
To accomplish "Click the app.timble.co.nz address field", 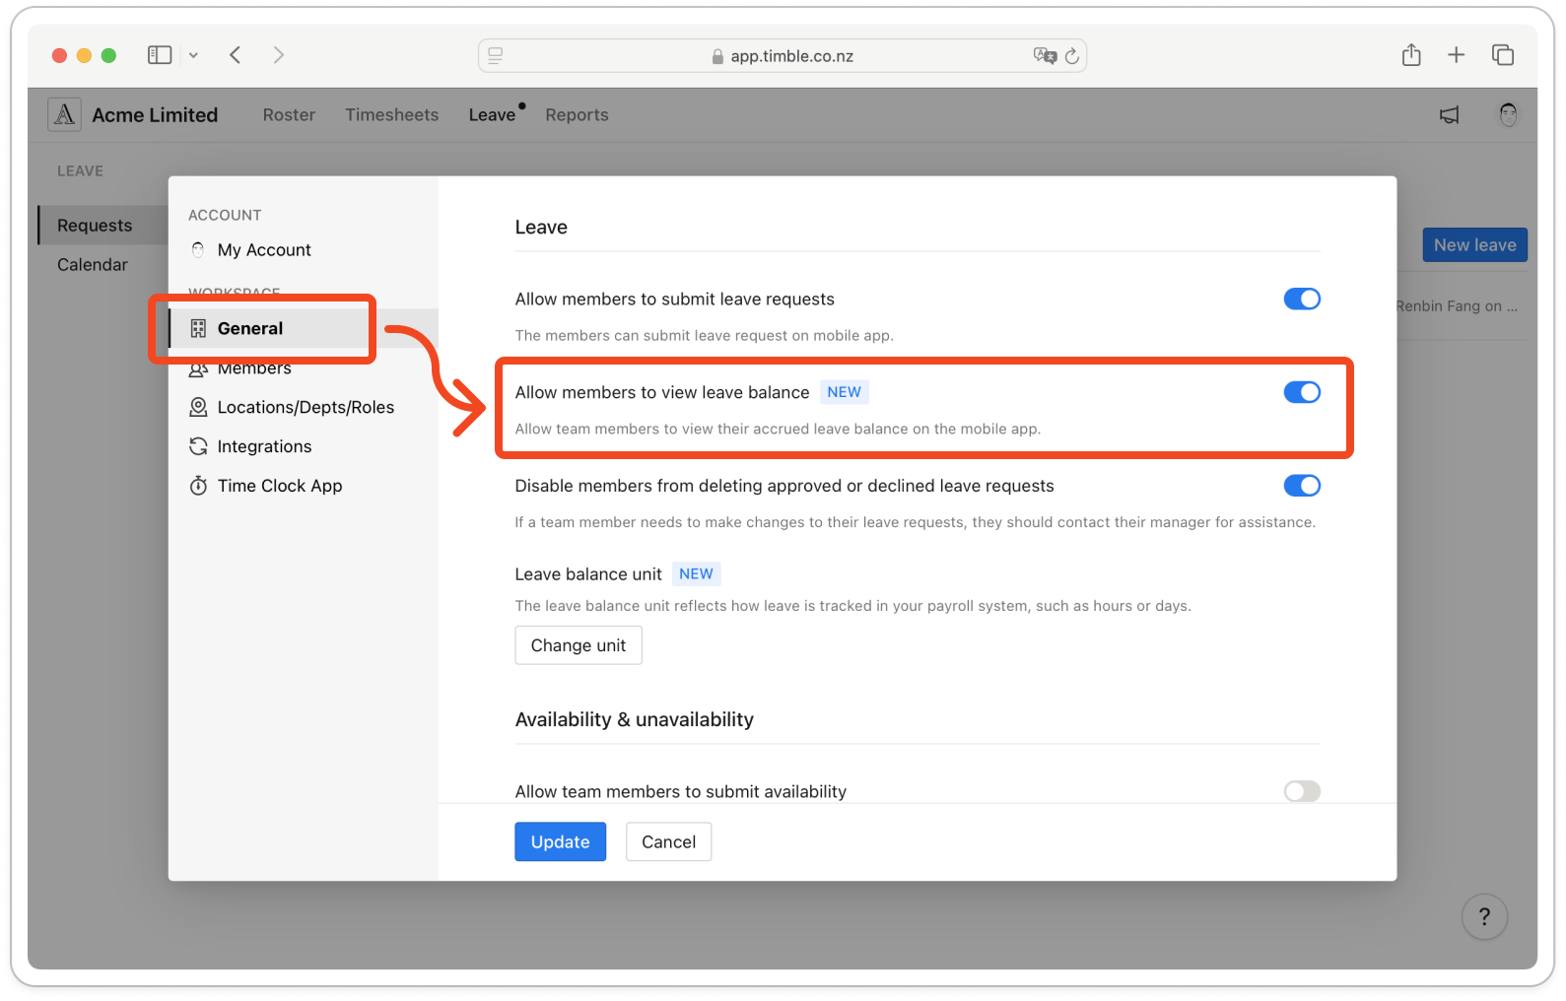I will (x=782, y=56).
